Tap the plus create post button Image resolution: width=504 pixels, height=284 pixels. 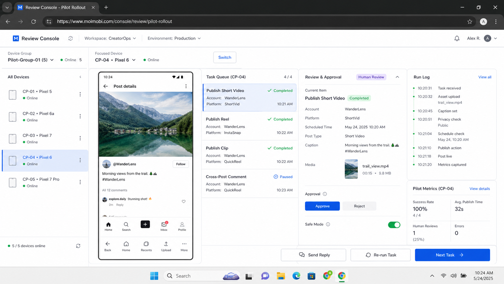coord(145,224)
